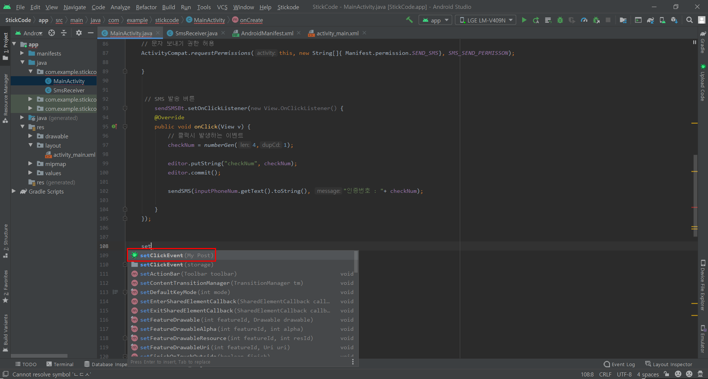708x379 pixels.
Task: Open Search Everywhere magnifier icon
Action: pos(689,20)
